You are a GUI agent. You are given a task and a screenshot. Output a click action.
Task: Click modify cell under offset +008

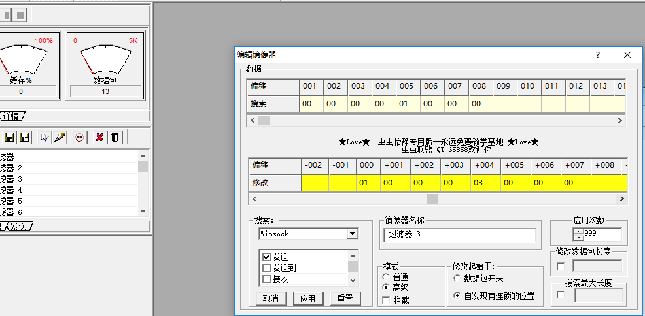(606, 183)
